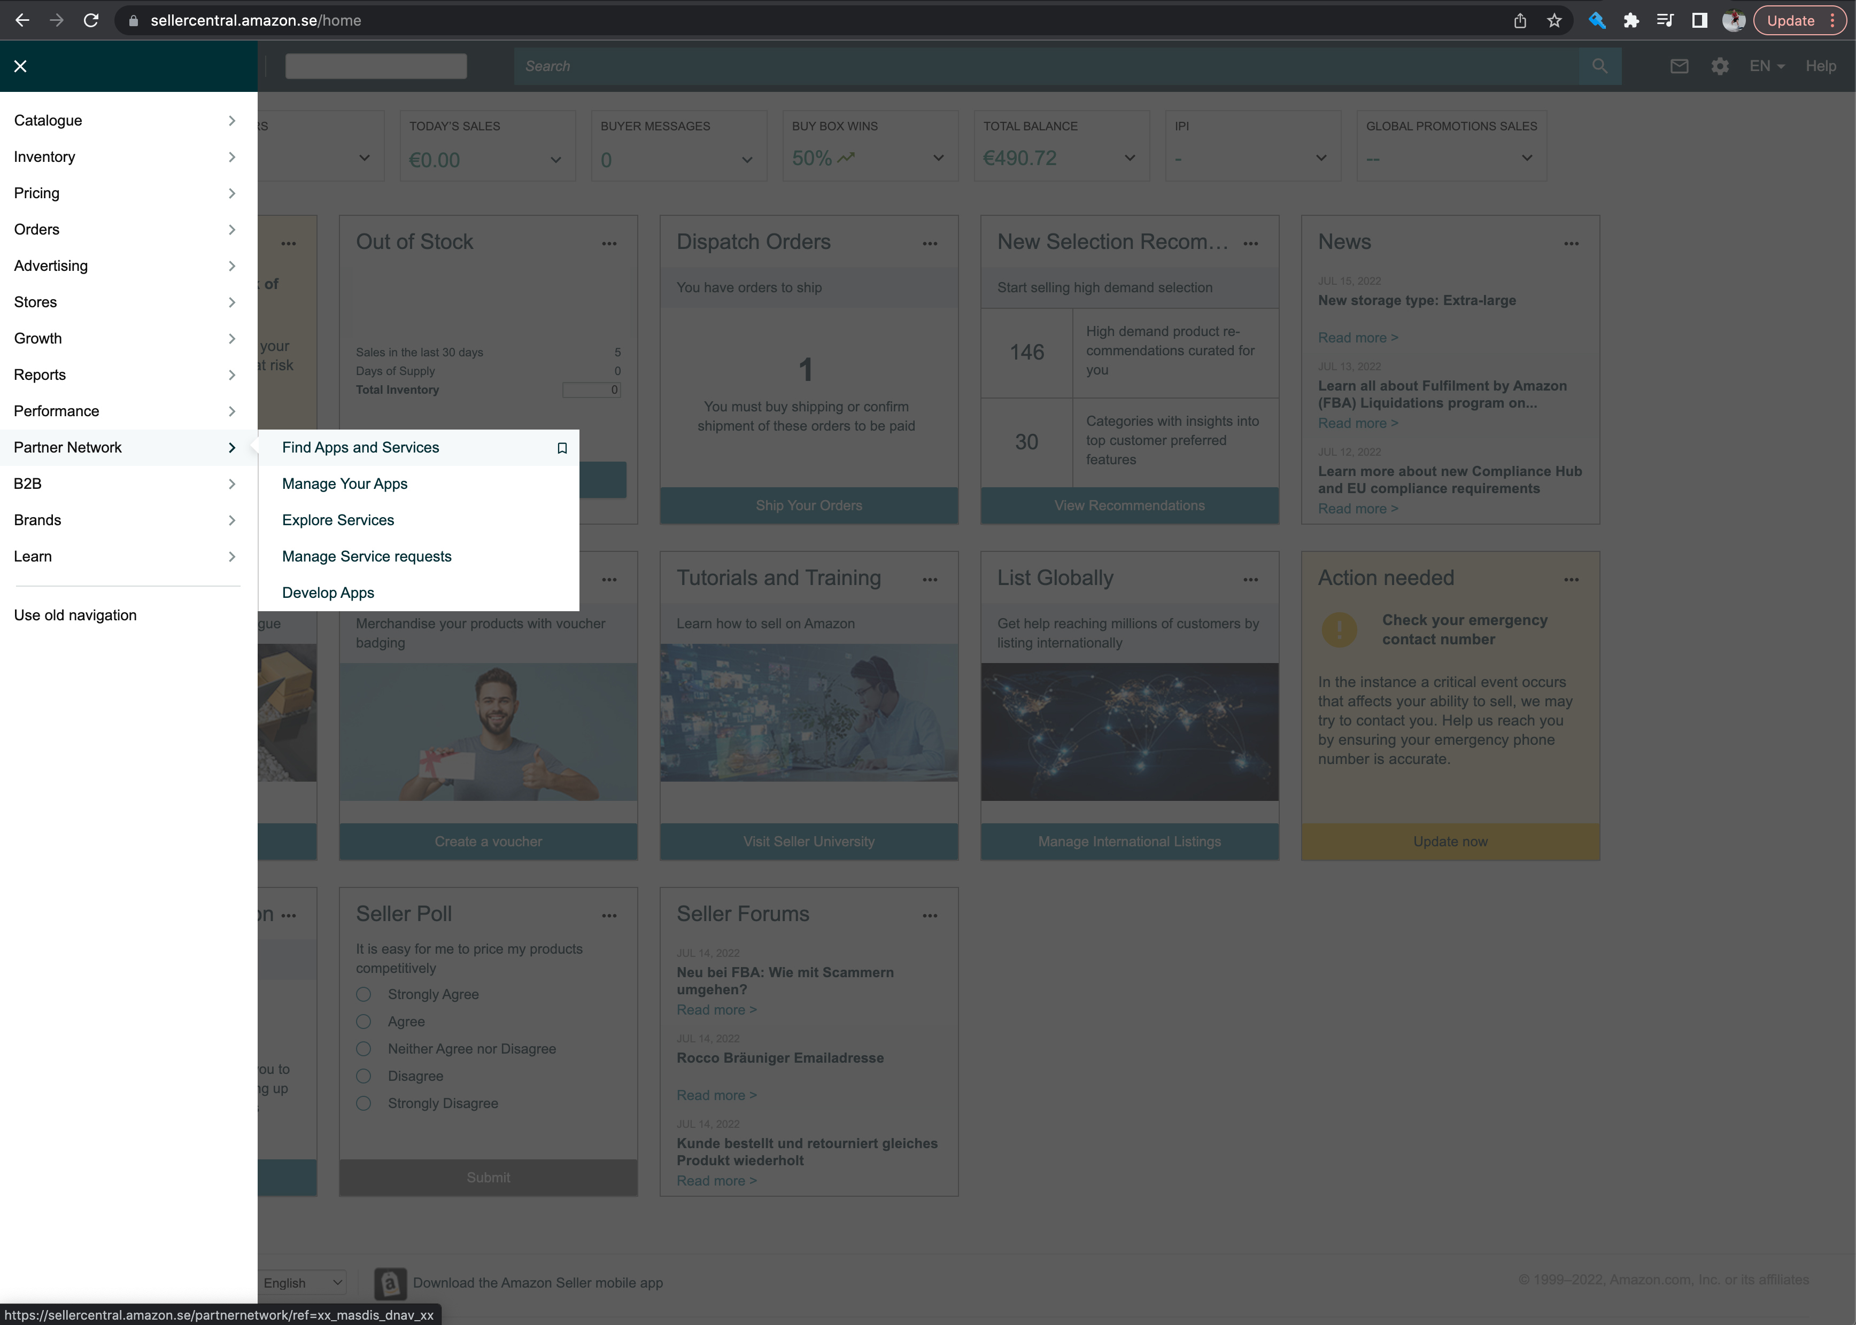Expand the Catalogue menu chevron
Image resolution: width=1856 pixels, height=1325 pixels.
[x=232, y=121]
